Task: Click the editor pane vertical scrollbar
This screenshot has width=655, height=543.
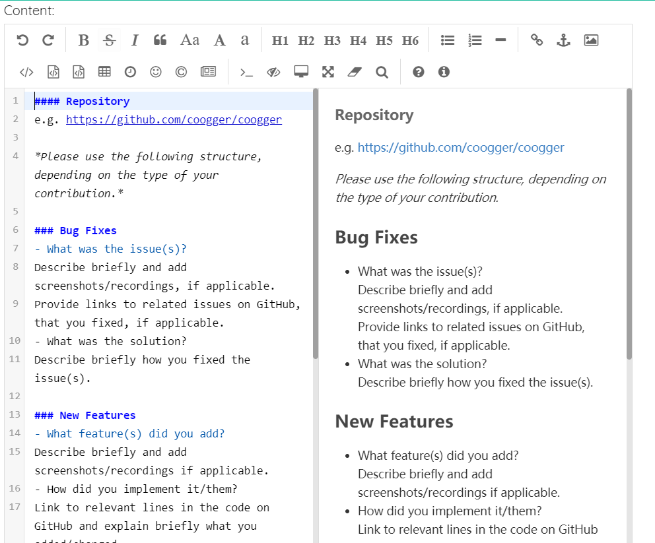Action: pyautogui.click(x=316, y=224)
